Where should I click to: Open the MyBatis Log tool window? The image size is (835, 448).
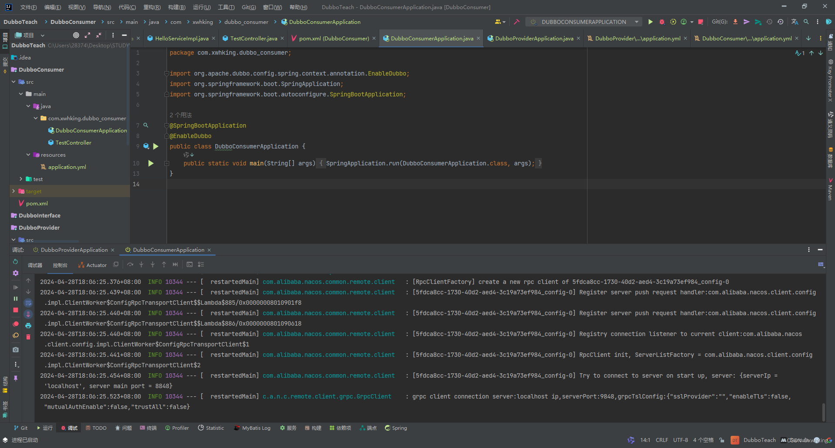tap(252, 428)
